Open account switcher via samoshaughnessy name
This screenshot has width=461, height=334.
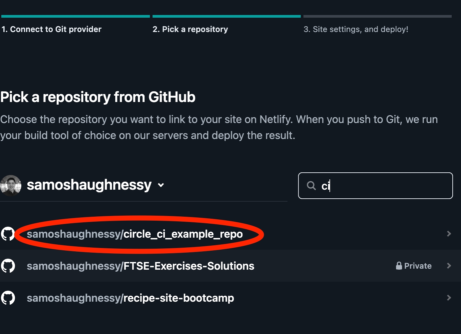(x=89, y=185)
